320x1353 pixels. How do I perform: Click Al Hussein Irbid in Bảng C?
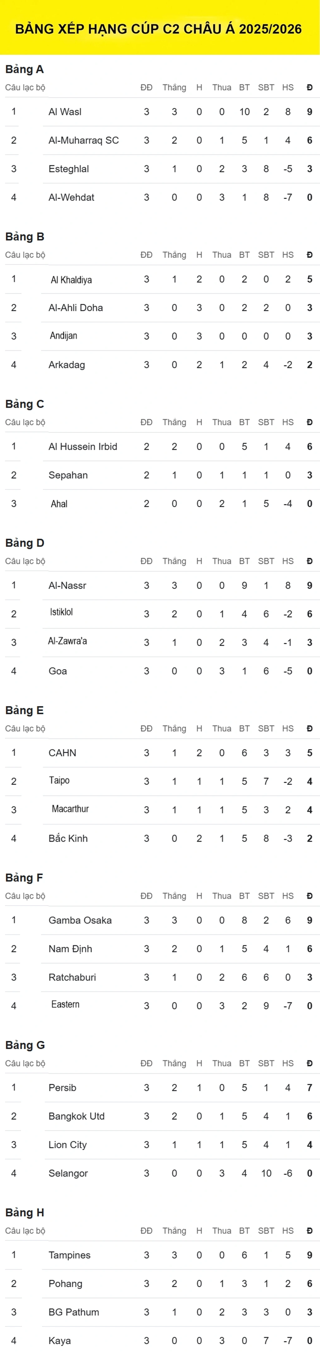(83, 446)
